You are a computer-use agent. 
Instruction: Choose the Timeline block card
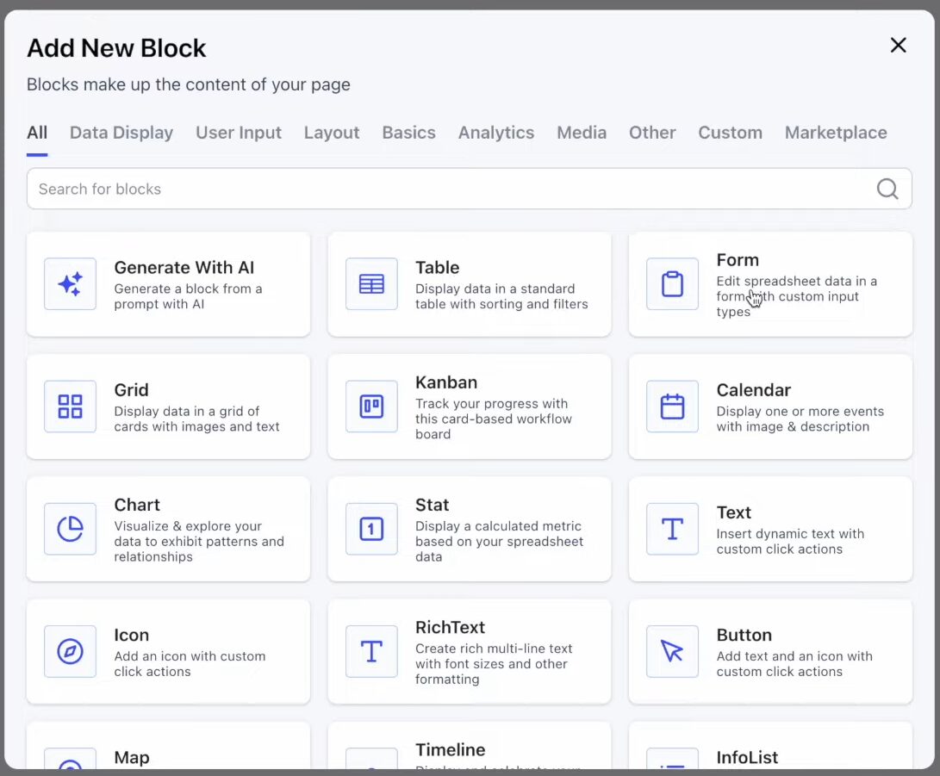[x=470, y=746]
